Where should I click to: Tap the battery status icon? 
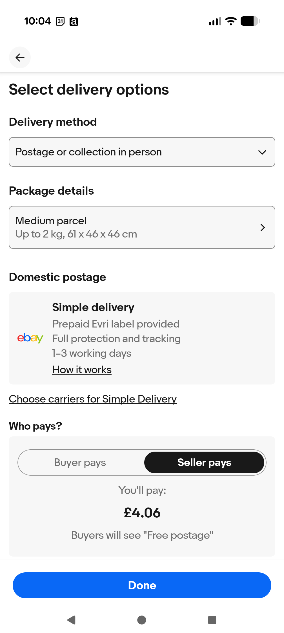pyautogui.click(x=250, y=21)
